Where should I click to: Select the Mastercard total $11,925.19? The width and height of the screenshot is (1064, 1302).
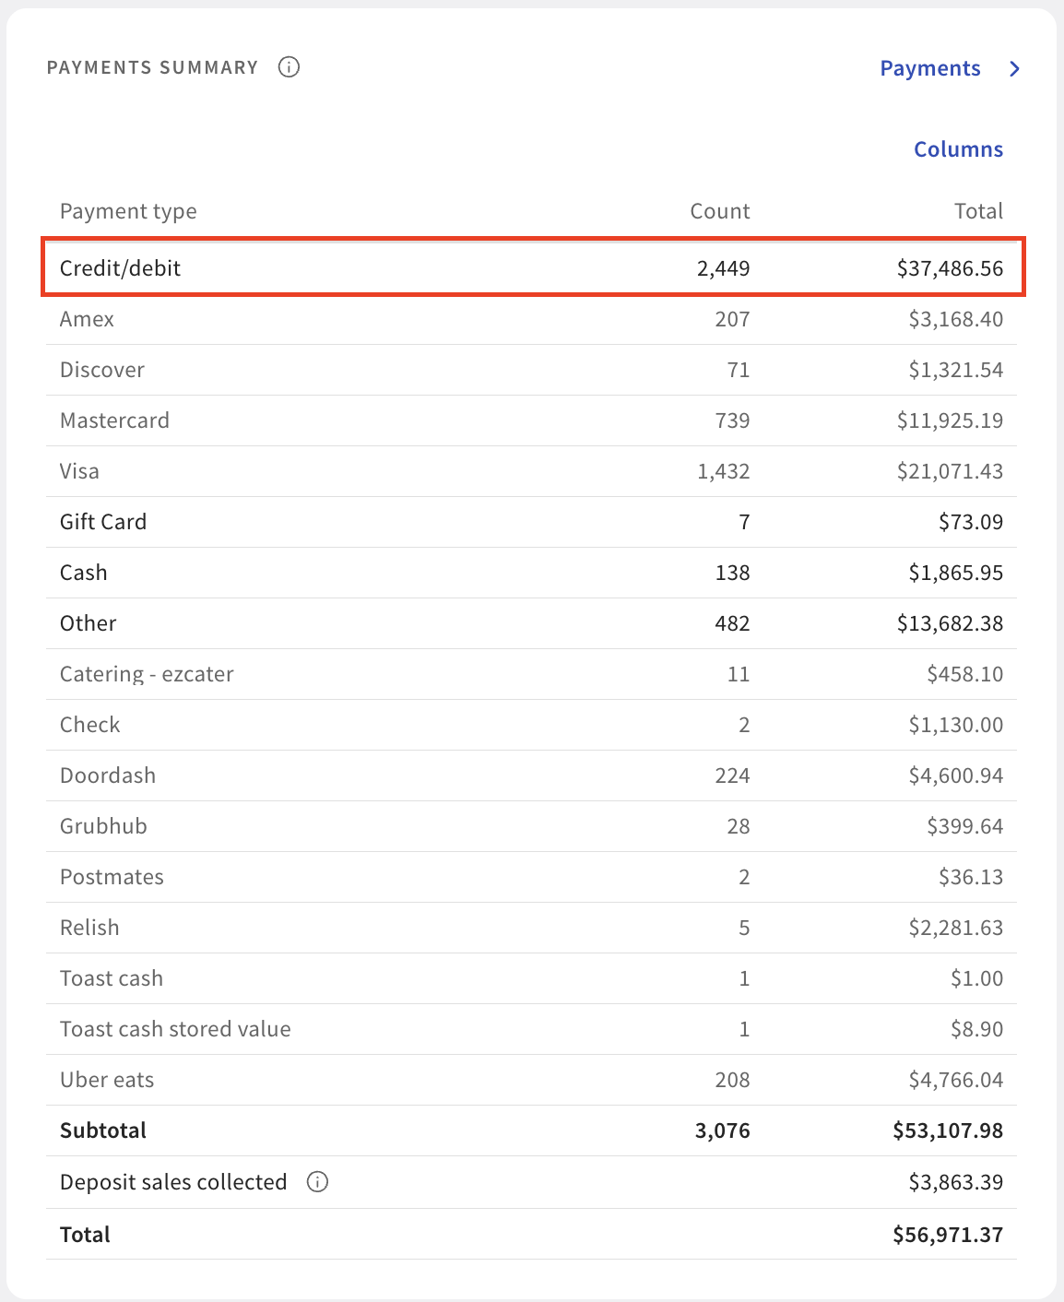[x=950, y=420]
